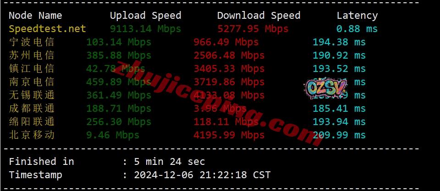Click the 4195.99 Mbps download value
Screen dimensions: 440x191
click(x=229, y=135)
